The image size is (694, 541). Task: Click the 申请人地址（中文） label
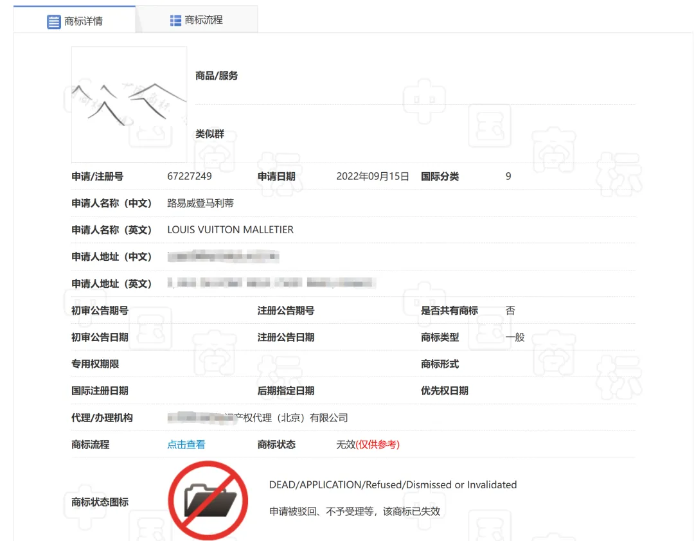pos(112,257)
